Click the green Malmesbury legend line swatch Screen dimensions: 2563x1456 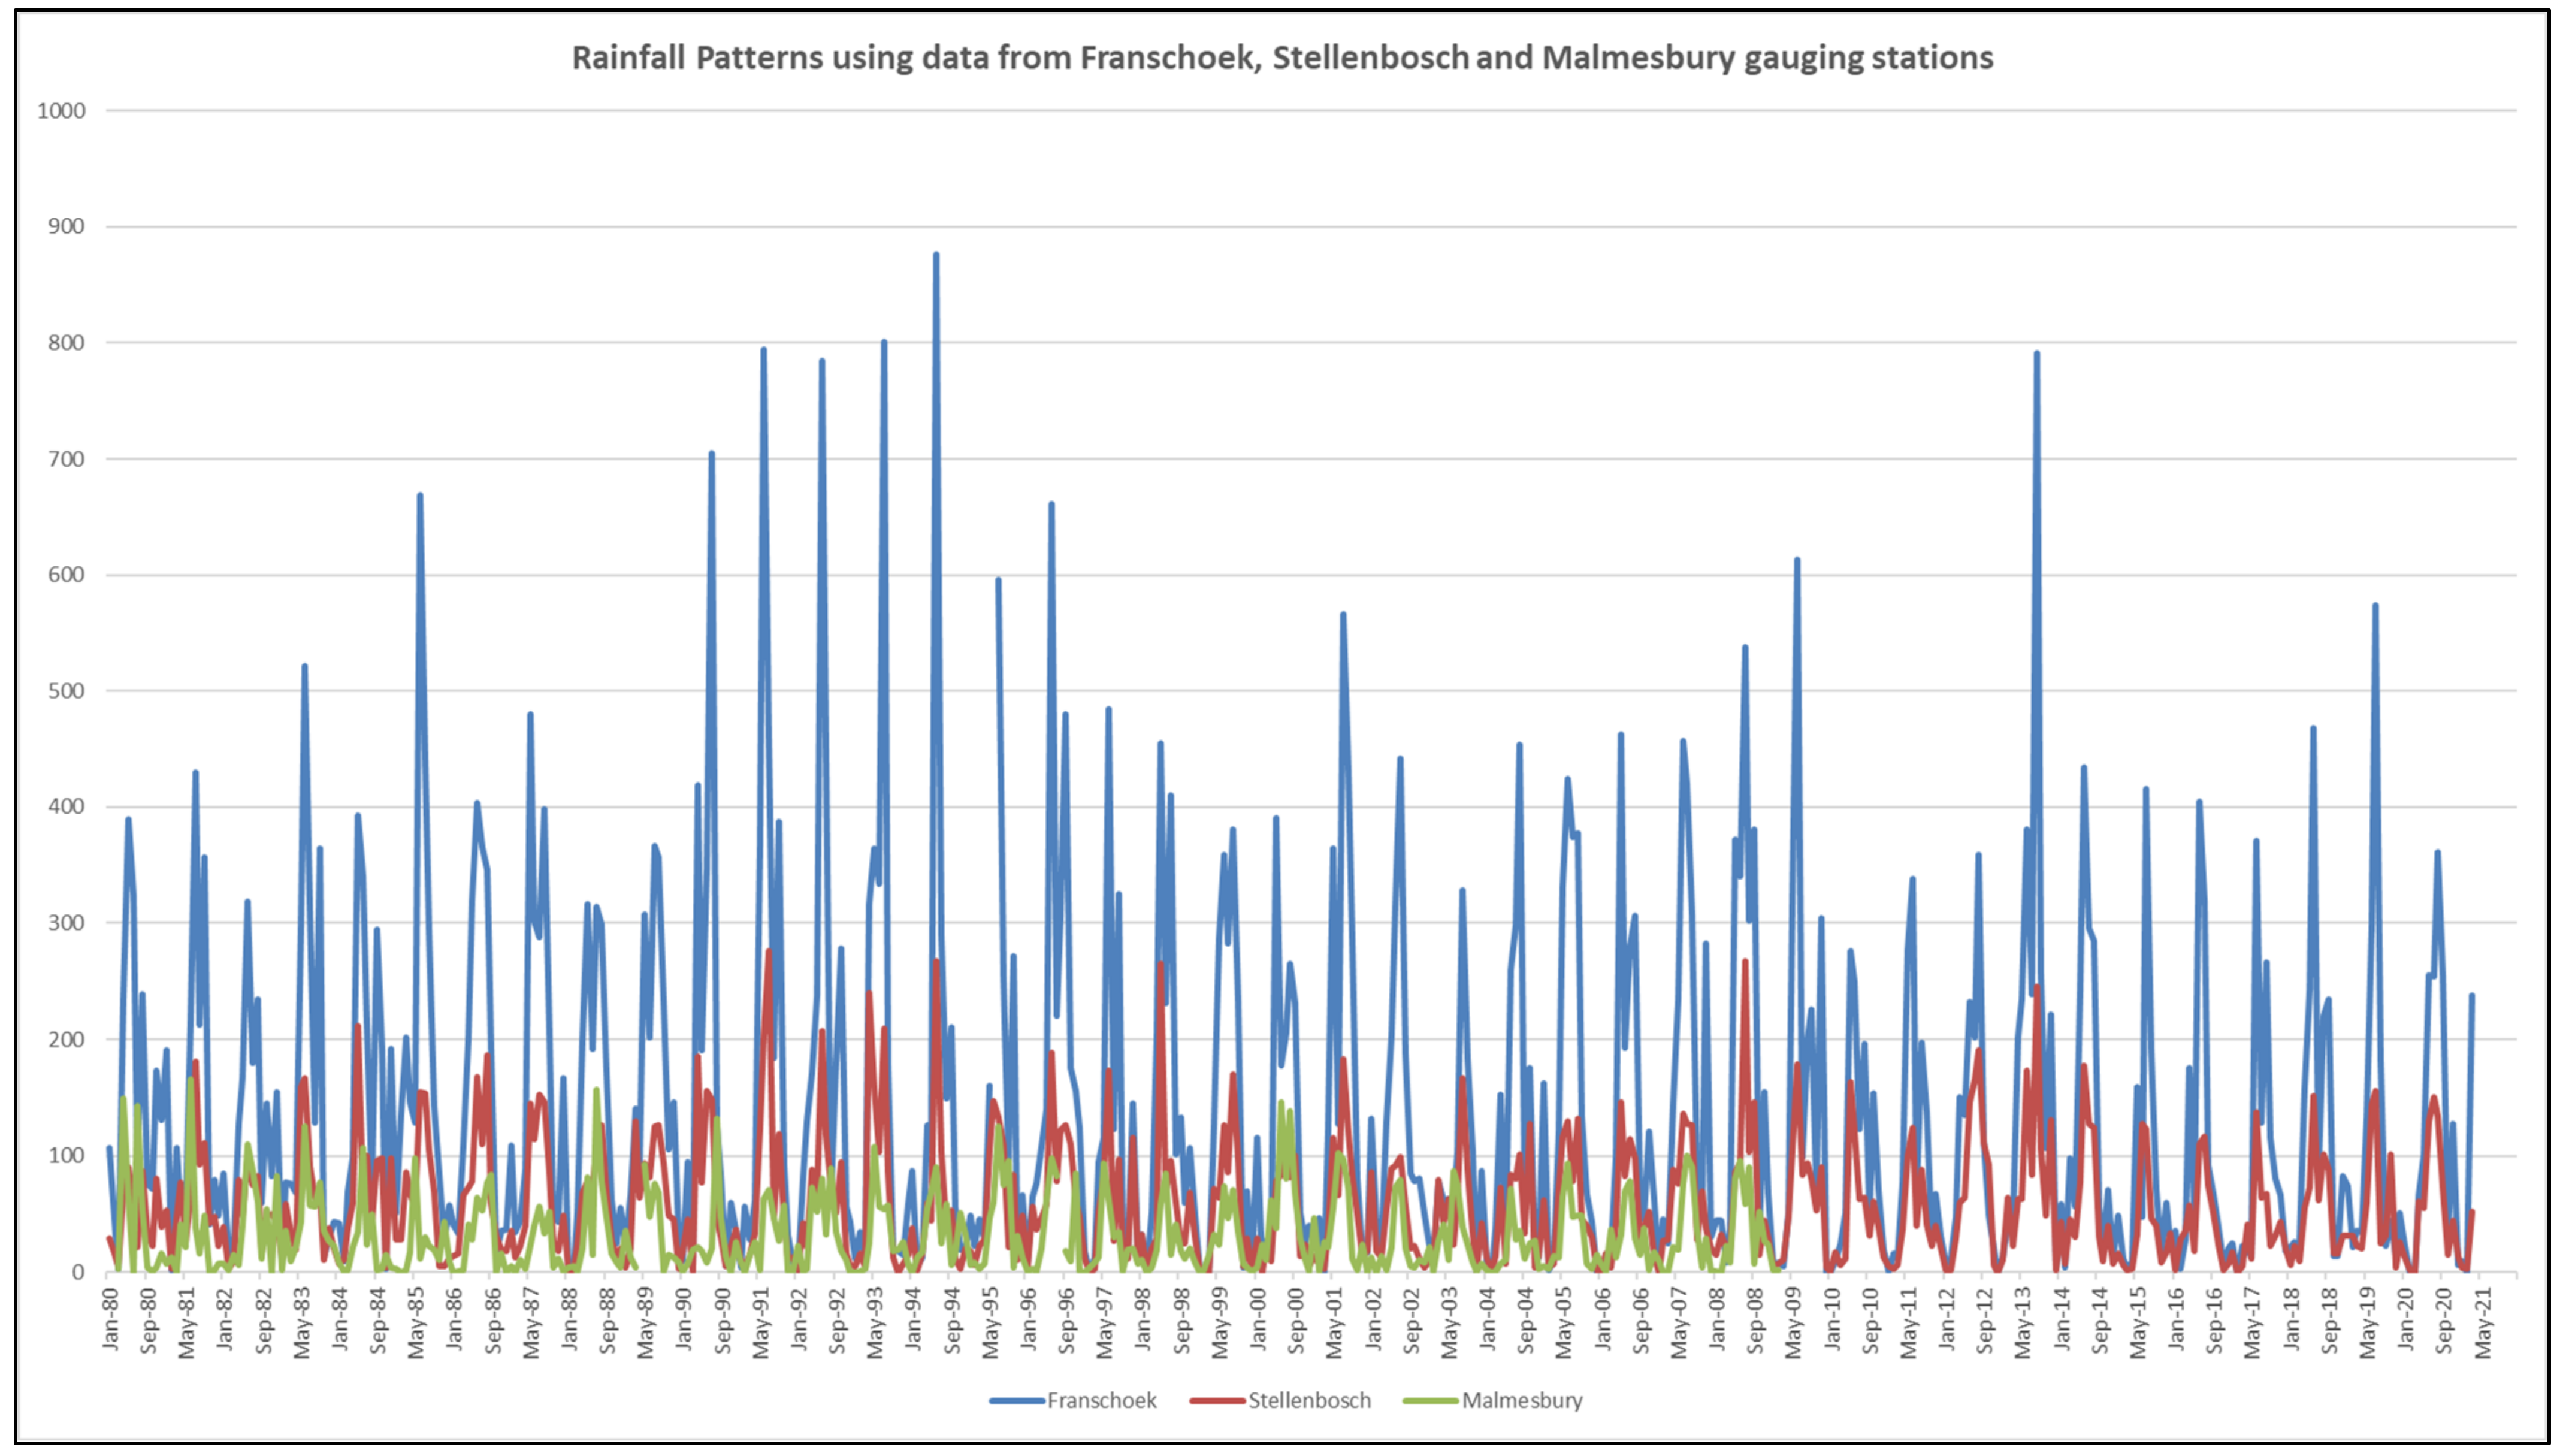click(1431, 1401)
